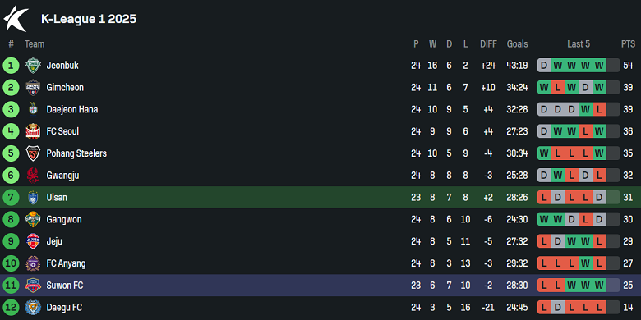Select the Daejeon Hana crest icon
Viewport: 641px width, 320px height.
click(x=33, y=109)
